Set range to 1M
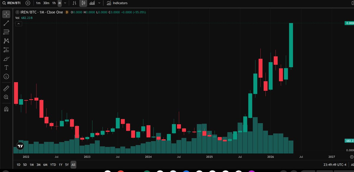The height and width of the screenshot is (172, 354). (32, 165)
